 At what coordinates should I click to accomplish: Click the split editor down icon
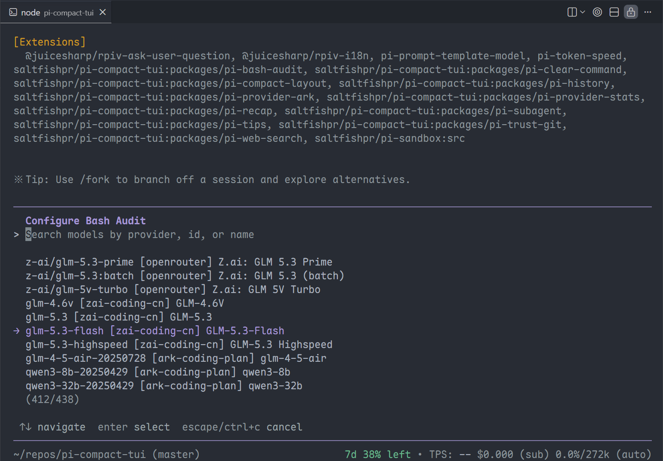[x=614, y=12]
